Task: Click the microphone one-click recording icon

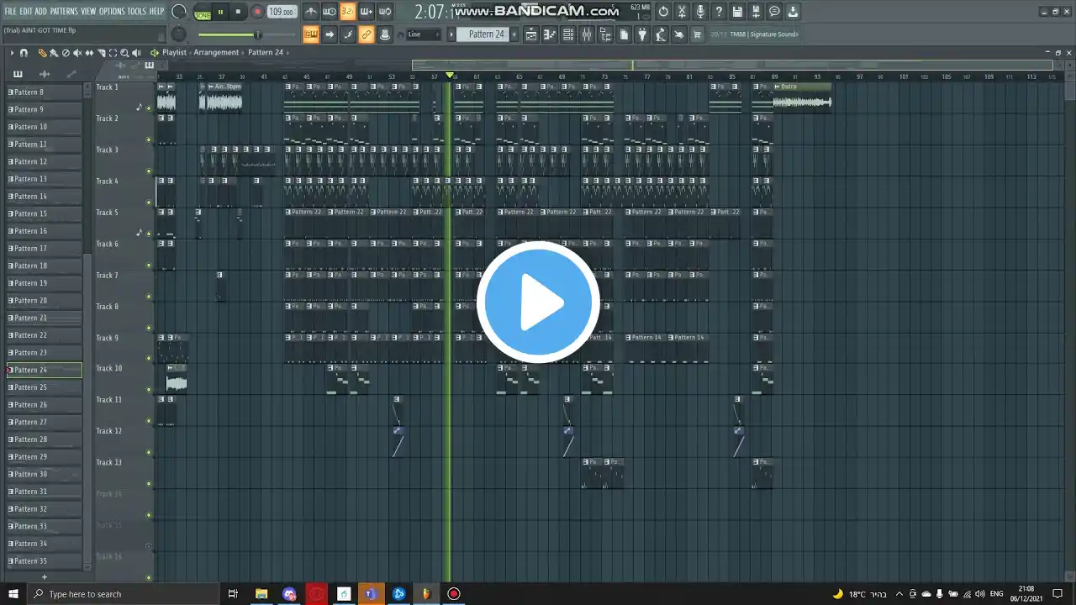Action: 700,12
